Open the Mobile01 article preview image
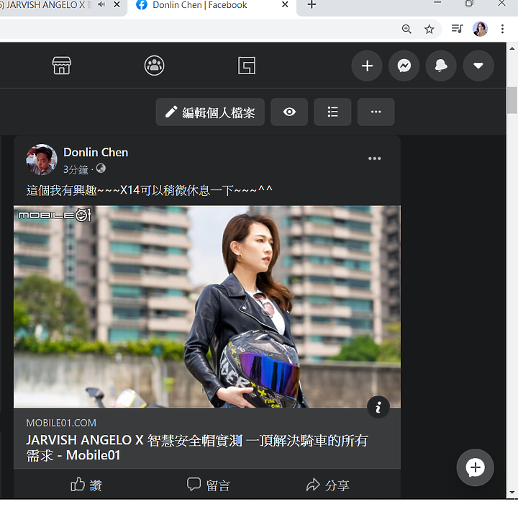Screen dimensions: 518x507 (x=207, y=307)
